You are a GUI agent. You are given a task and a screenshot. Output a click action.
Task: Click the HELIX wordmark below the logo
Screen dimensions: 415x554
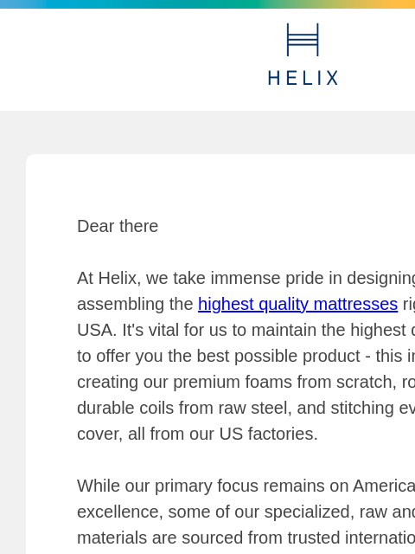point(303,78)
